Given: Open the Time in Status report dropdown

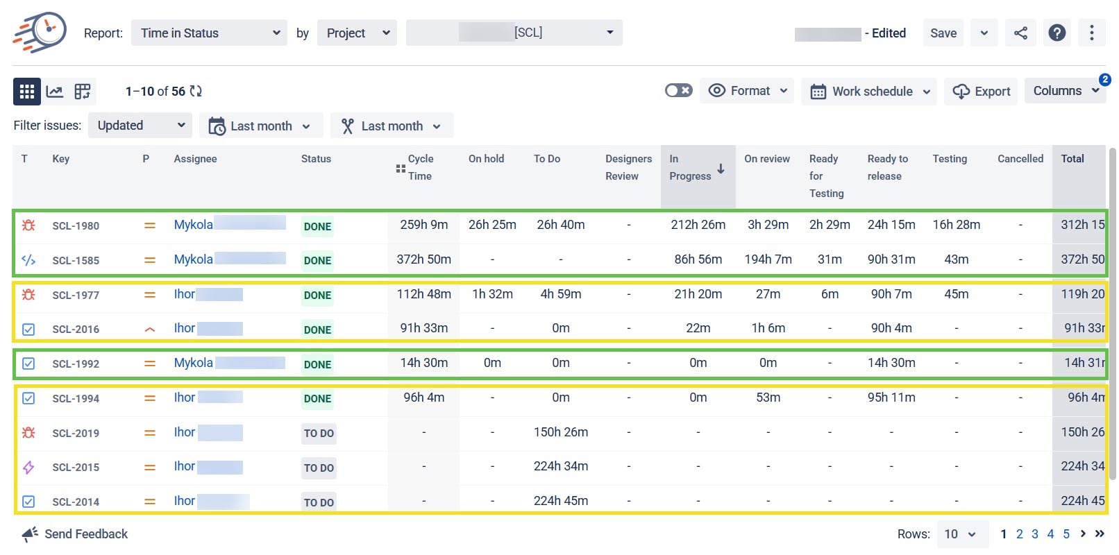Looking at the screenshot, I should [x=209, y=33].
